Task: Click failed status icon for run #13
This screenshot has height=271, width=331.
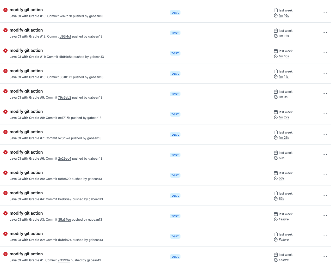Action: pyautogui.click(x=5, y=10)
